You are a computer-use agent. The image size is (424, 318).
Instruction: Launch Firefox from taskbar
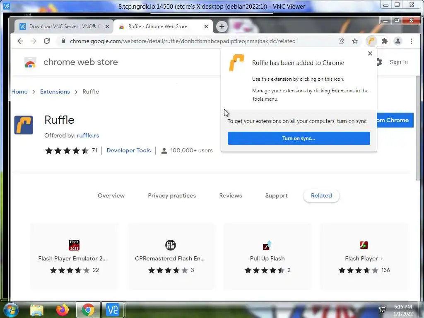[63, 310]
